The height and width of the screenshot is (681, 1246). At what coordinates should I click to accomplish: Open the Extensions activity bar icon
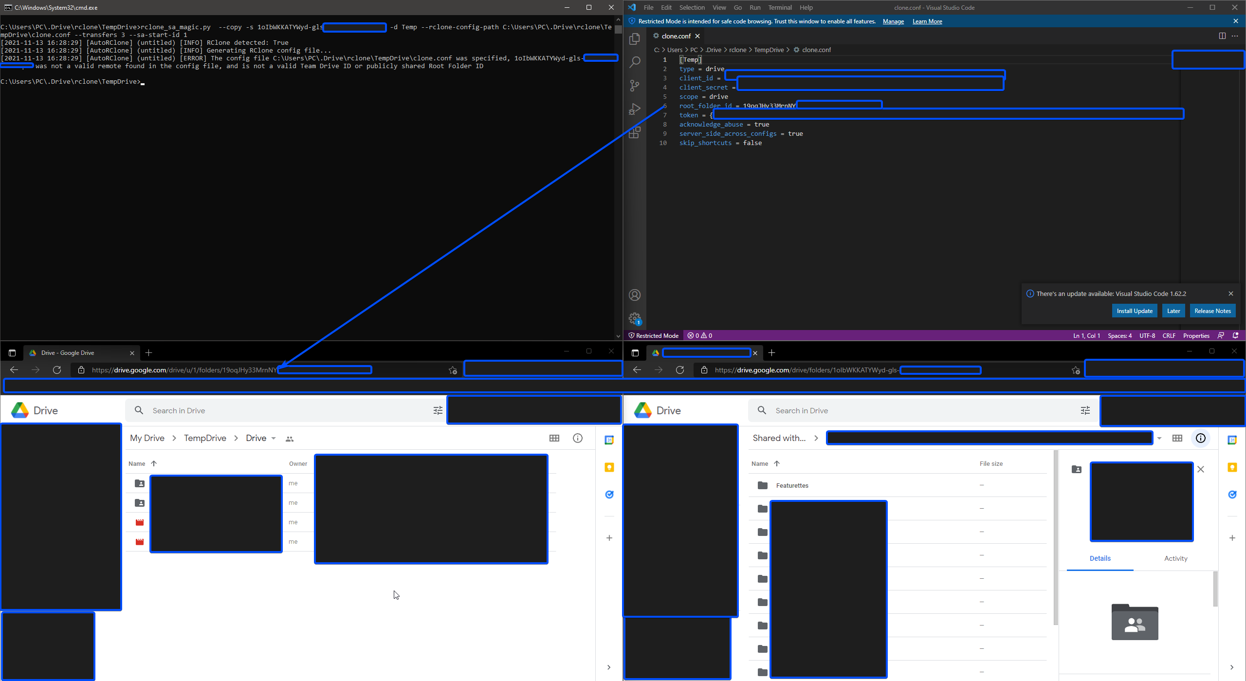[x=635, y=132]
